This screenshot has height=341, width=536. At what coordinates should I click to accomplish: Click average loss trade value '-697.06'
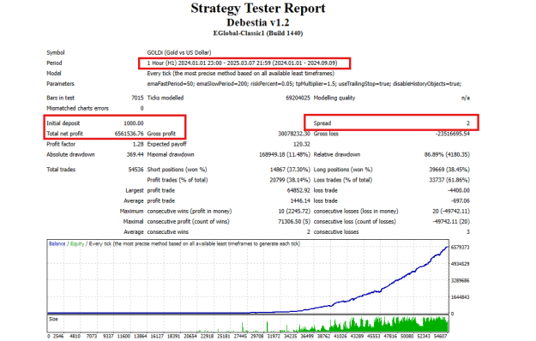[460, 201]
